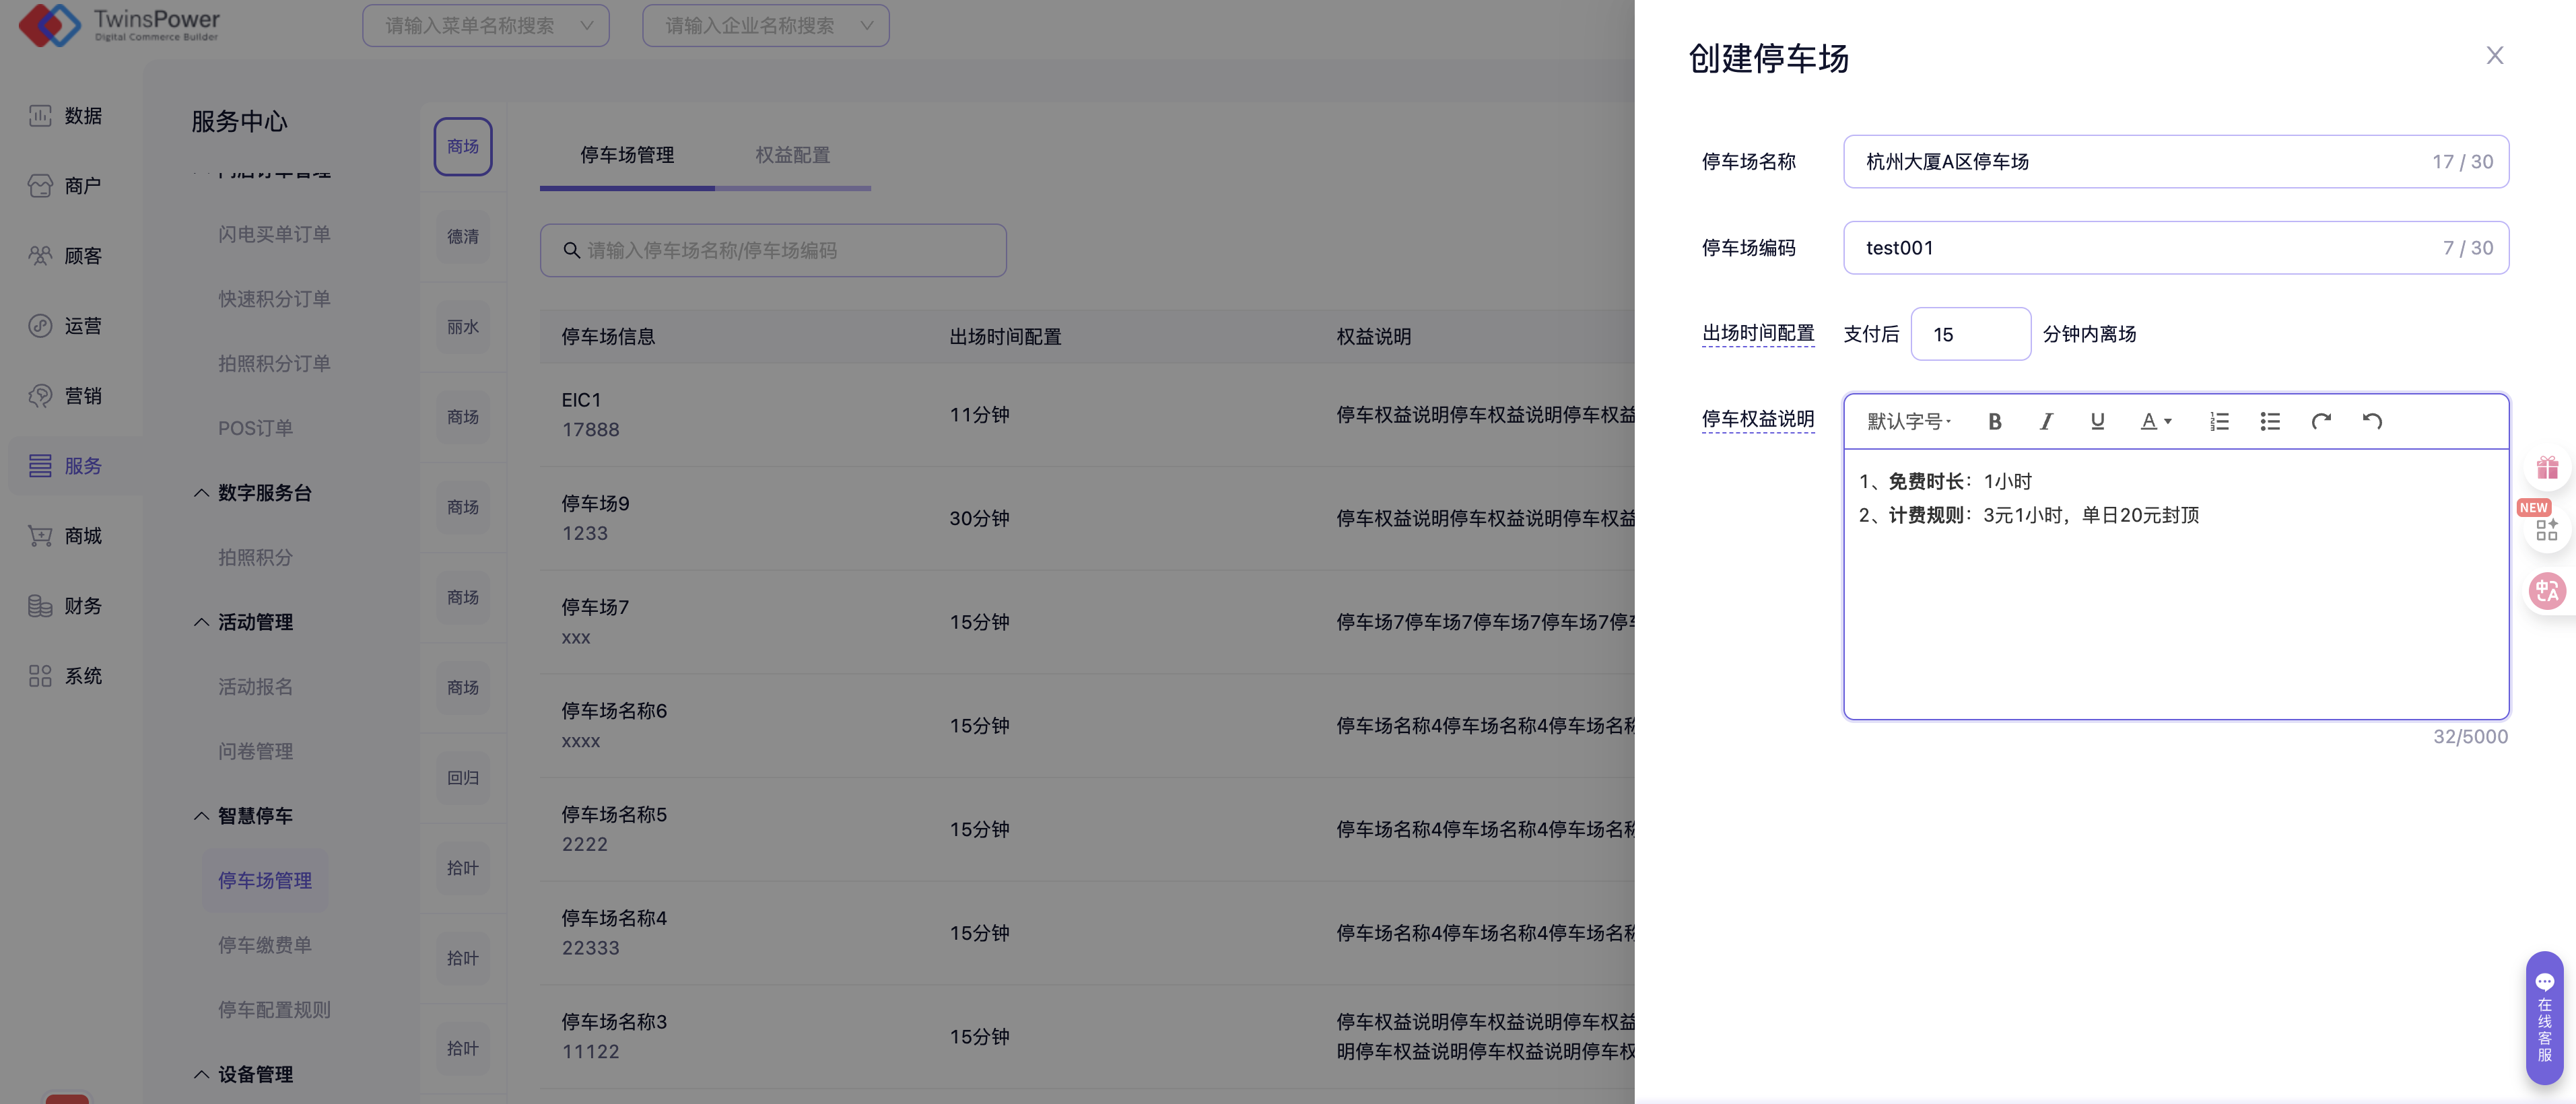This screenshot has height=1104, width=2576.
Task: Click the undo arrow in editor toolbar
Action: [2372, 422]
